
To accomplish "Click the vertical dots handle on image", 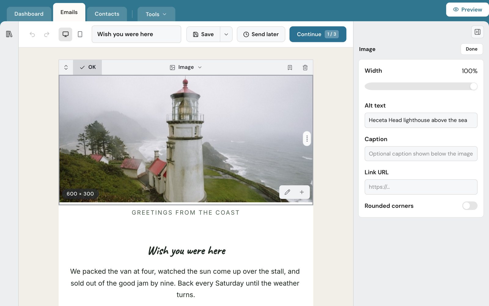I will click(x=307, y=139).
